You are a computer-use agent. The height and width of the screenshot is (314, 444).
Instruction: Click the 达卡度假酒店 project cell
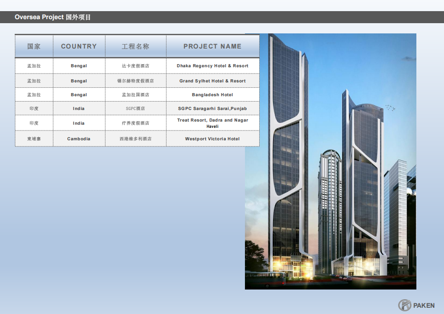[x=135, y=66]
